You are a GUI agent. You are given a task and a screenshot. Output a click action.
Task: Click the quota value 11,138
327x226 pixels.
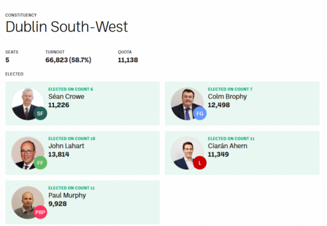128,60
